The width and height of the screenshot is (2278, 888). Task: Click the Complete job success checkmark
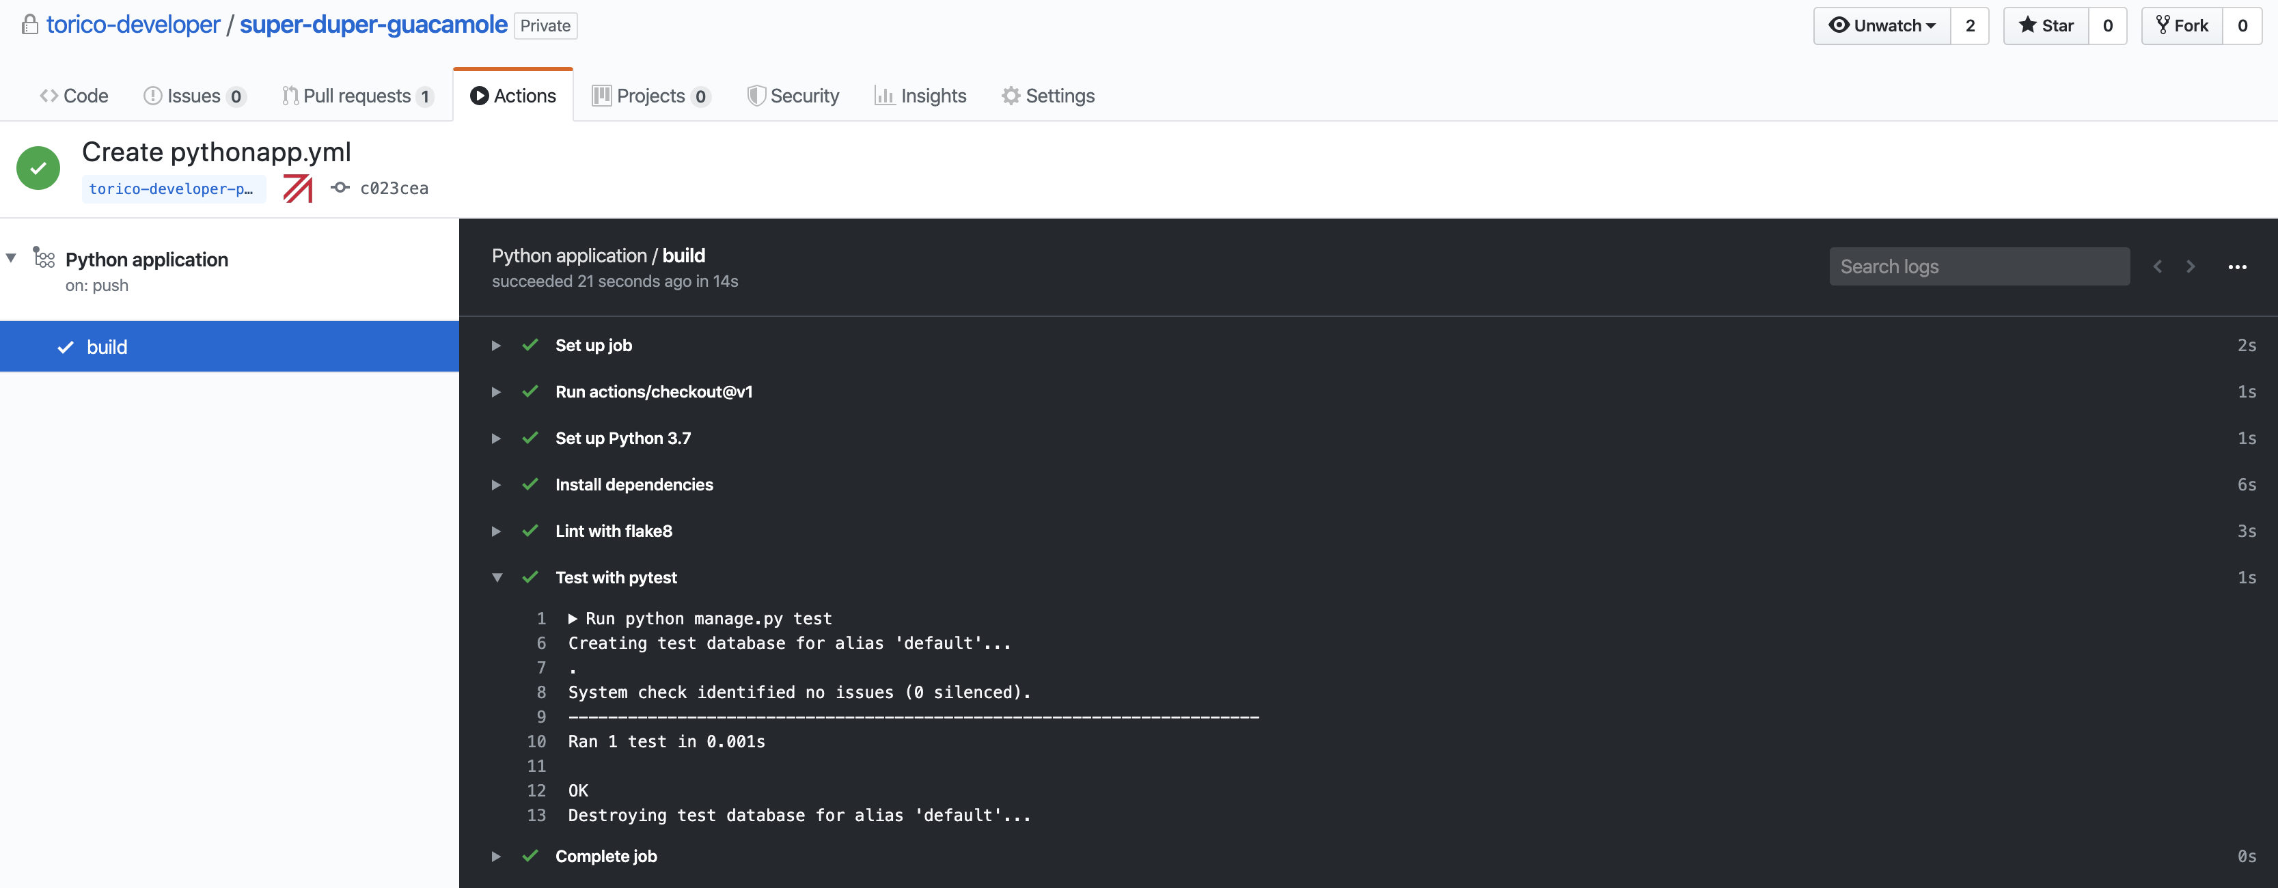pyautogui.click(x=531, y=855)
